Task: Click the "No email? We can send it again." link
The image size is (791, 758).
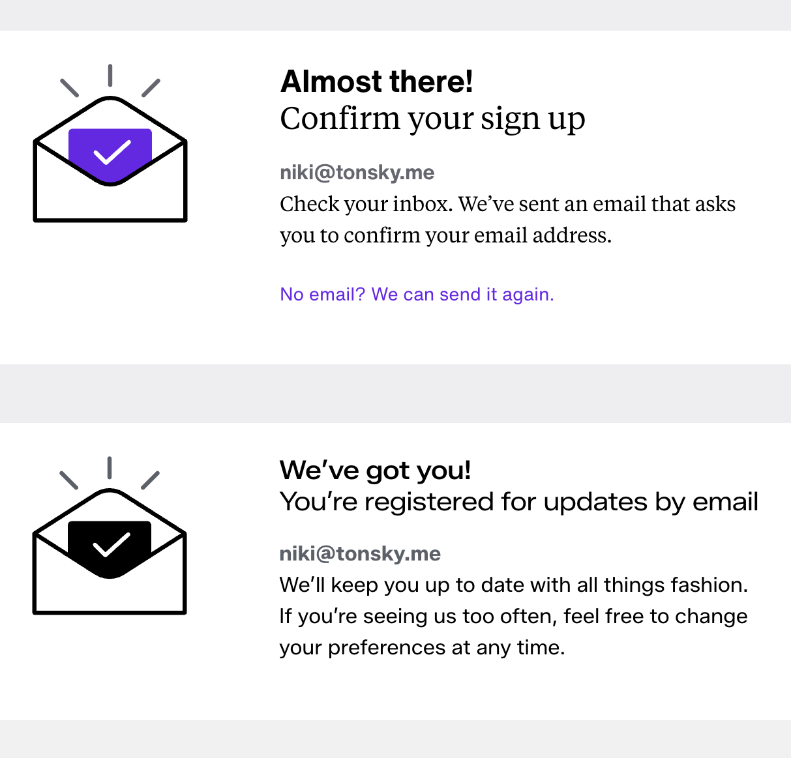Action: [417, 295]
